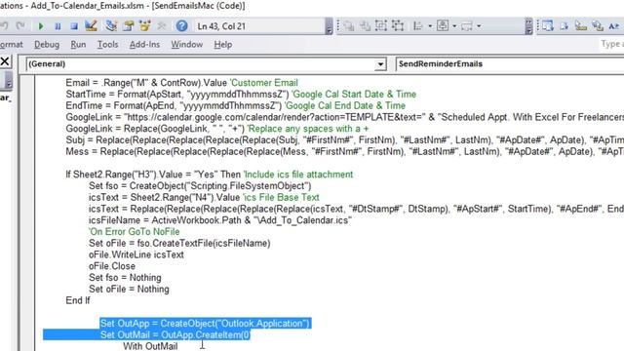This screenshot has width=624, height=351.
Task: Click the line 'Set OutMail = OutApp.CreateItem(0)'
Action: coord(175,334)
